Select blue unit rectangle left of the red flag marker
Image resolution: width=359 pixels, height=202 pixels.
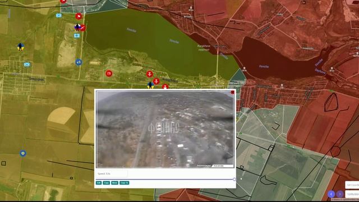59,16
